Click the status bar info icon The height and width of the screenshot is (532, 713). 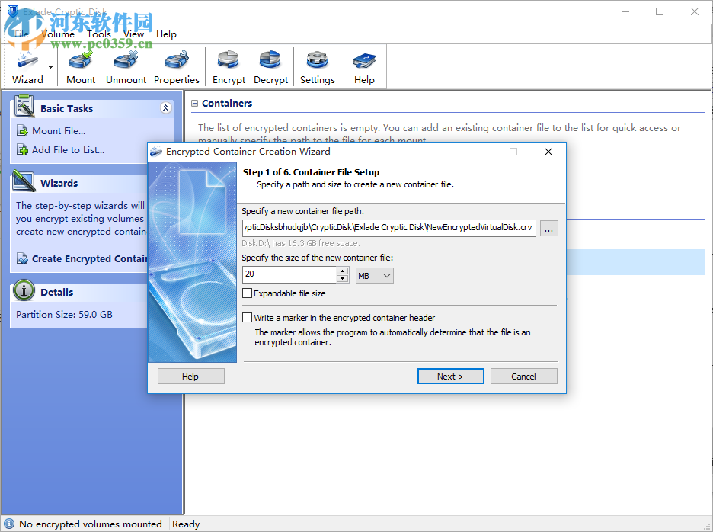coord(9,524)
